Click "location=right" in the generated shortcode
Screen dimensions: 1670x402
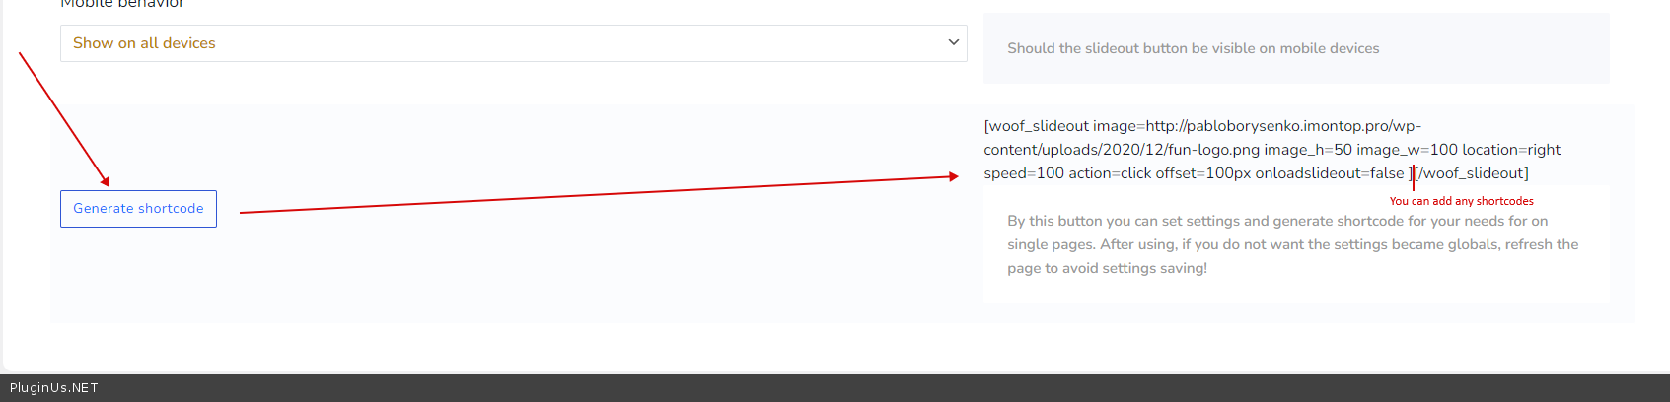1511,150
